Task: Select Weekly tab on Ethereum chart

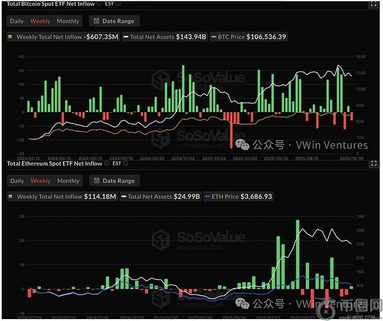Action: [x=40, y=181]
